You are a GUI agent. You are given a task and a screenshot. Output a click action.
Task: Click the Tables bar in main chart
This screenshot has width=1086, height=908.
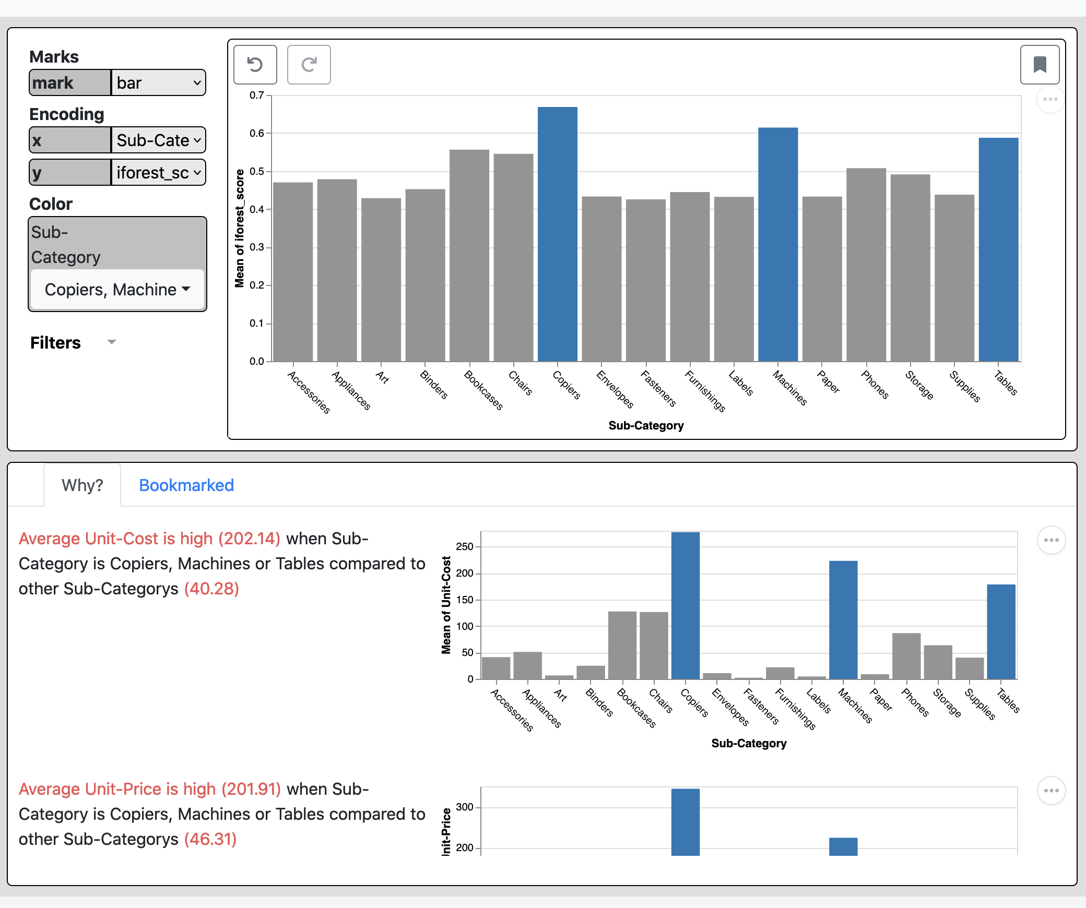pos(998,250)
